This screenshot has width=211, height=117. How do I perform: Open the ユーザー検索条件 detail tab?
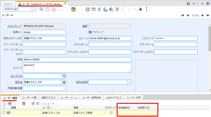[92, 97]
